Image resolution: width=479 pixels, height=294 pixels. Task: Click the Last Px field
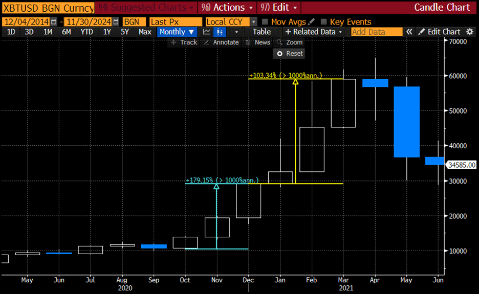176,21
